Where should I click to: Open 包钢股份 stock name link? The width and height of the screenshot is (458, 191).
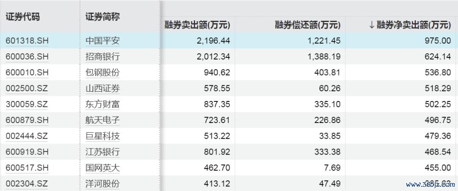pos(103,72)
